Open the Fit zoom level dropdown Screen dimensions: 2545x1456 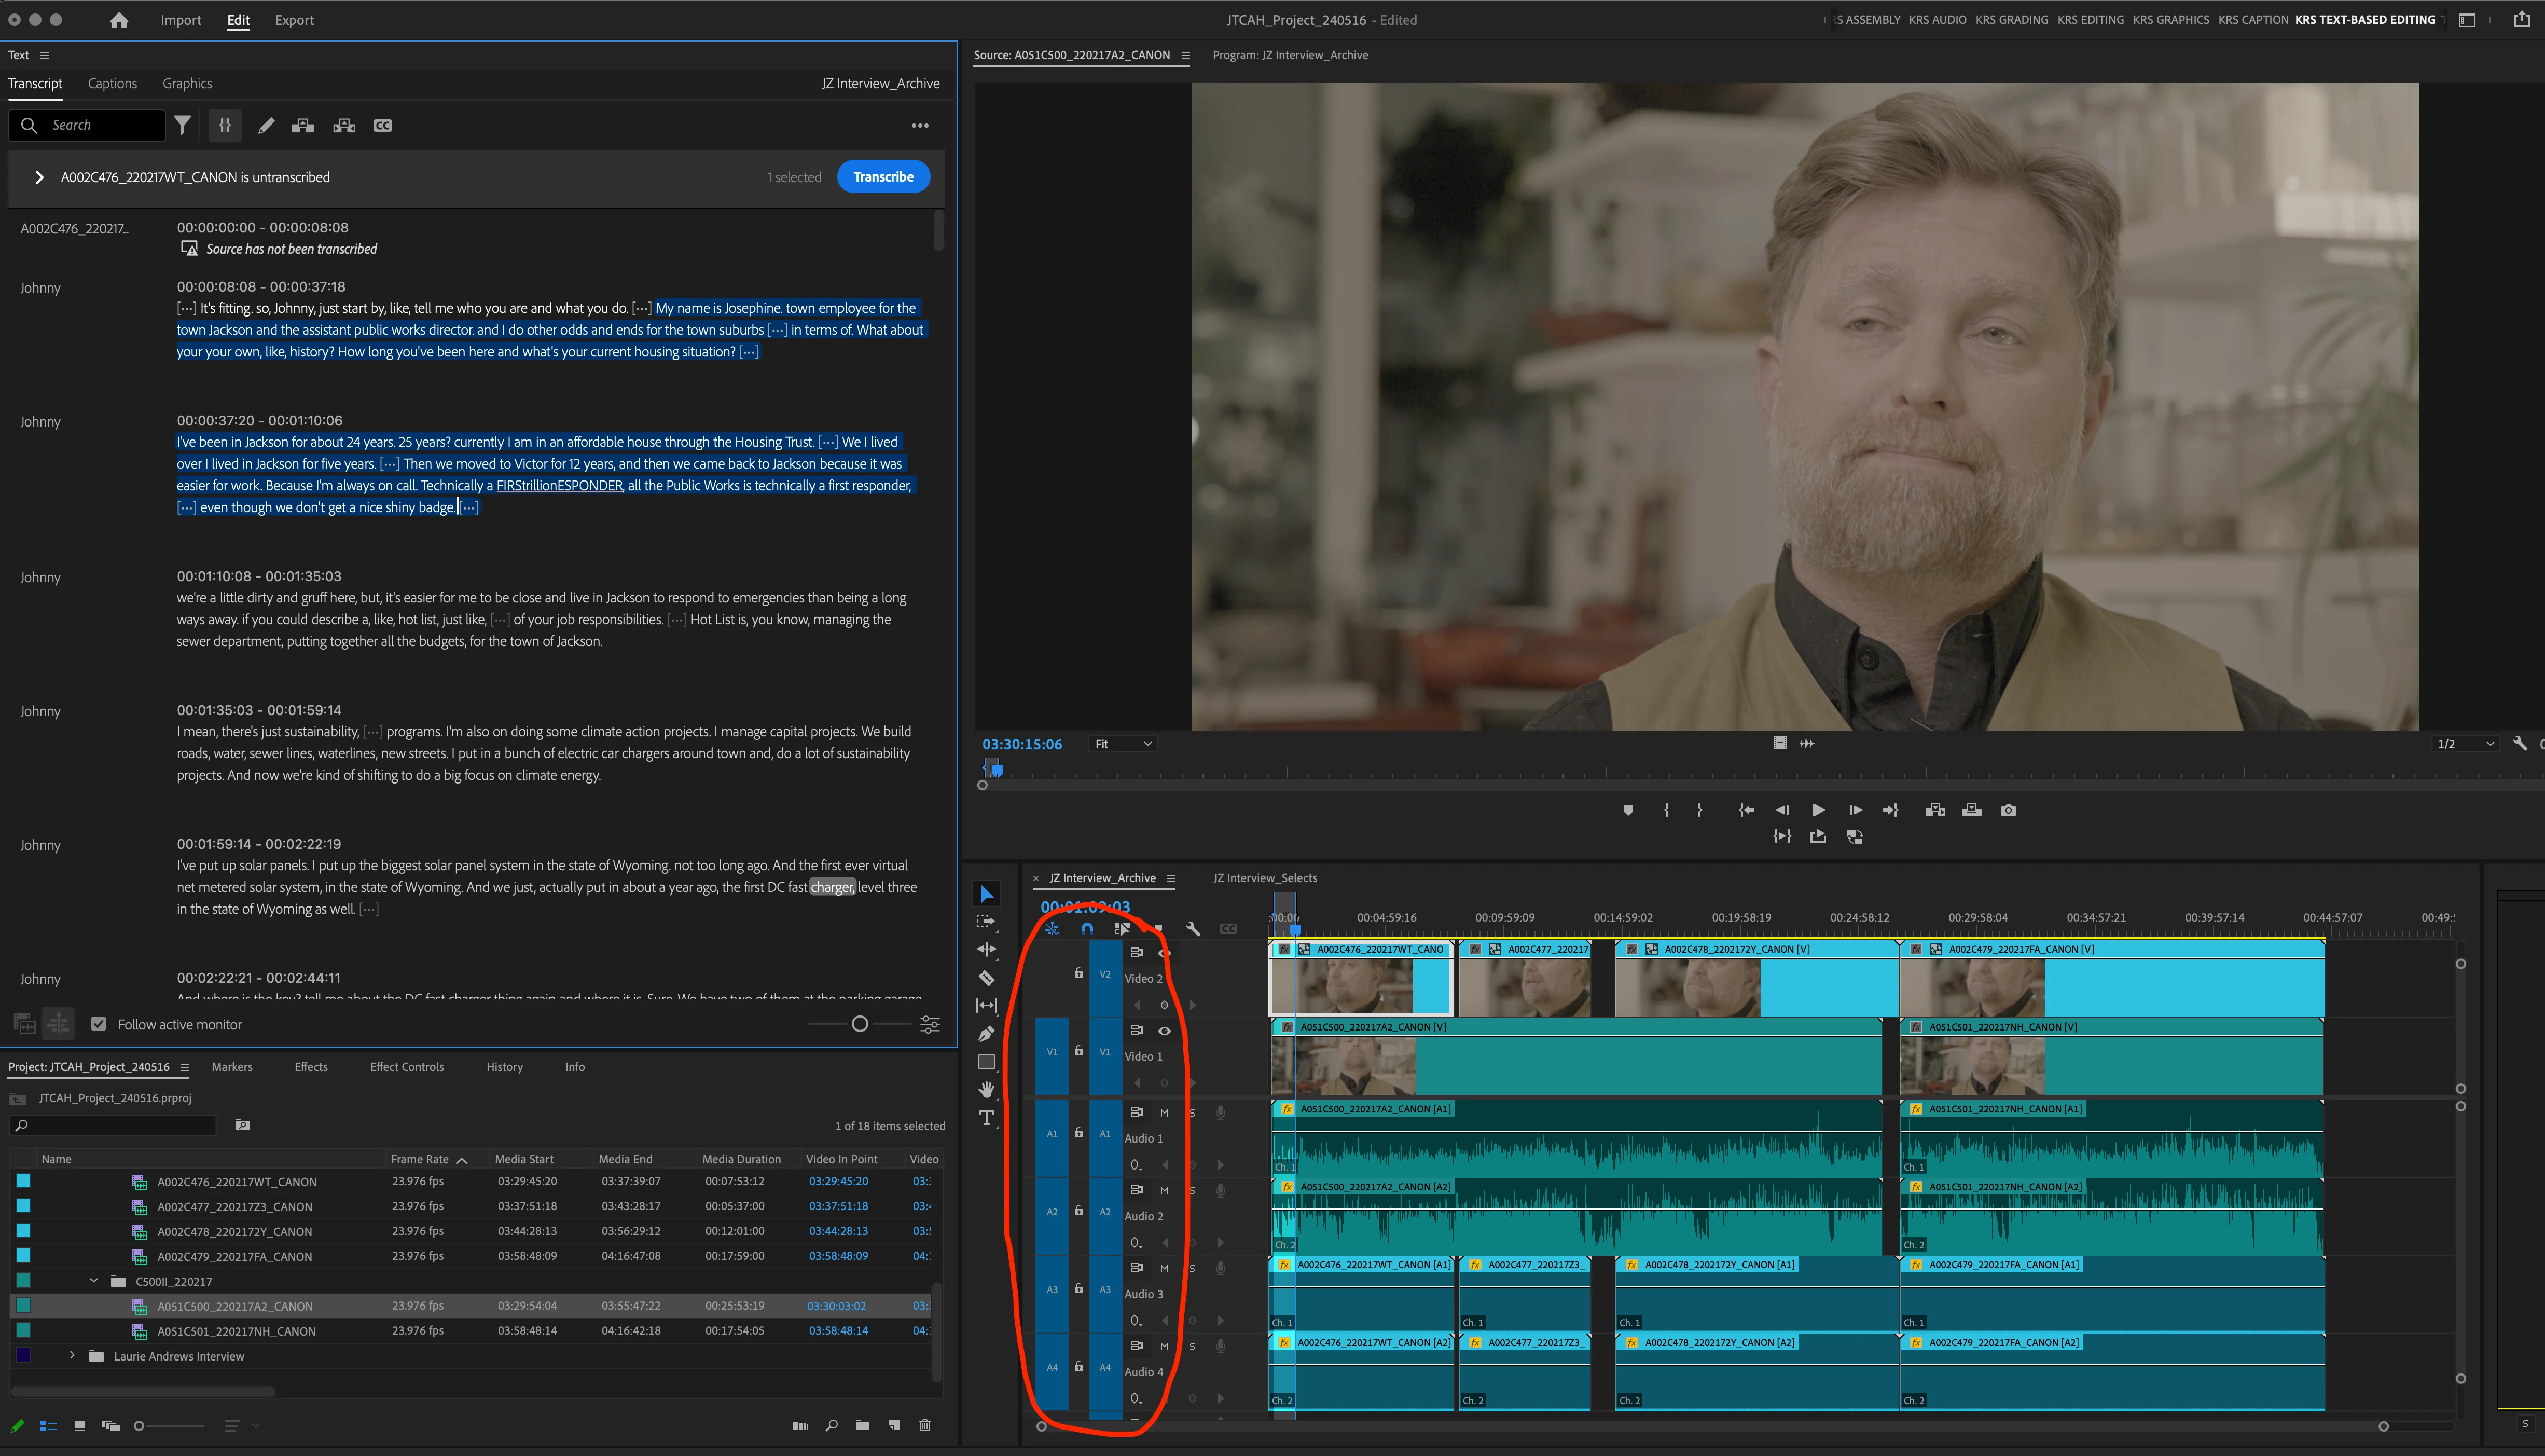1124,744
